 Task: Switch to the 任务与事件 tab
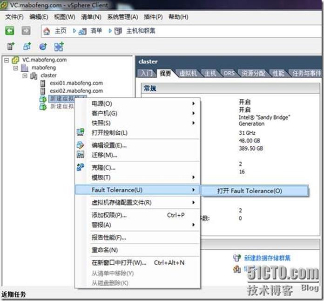tap(306, 74)
